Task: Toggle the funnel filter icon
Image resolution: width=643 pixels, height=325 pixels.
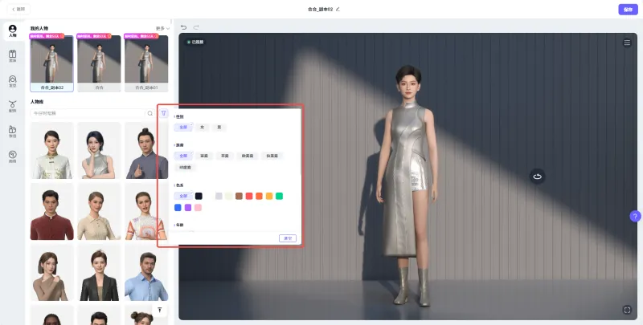Action: [x=164, y=113]
